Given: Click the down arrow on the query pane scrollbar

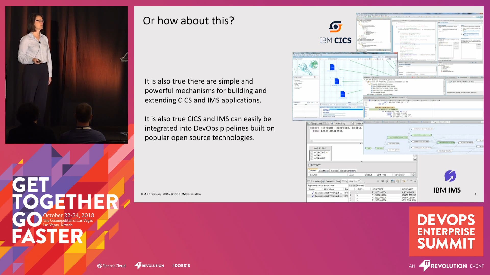Looking at the screenshot, I should coord(415,159).
